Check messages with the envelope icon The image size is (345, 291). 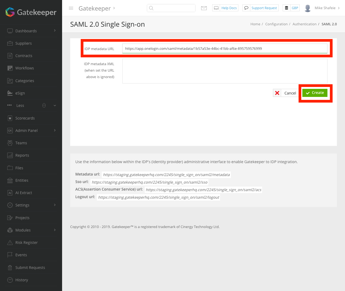click(204, 8)
